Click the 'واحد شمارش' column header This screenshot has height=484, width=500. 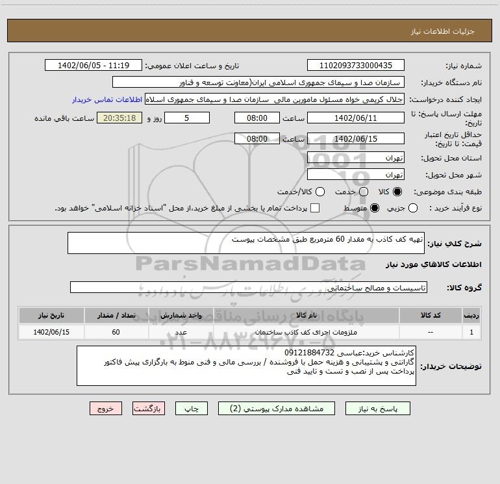click(181, 315)
